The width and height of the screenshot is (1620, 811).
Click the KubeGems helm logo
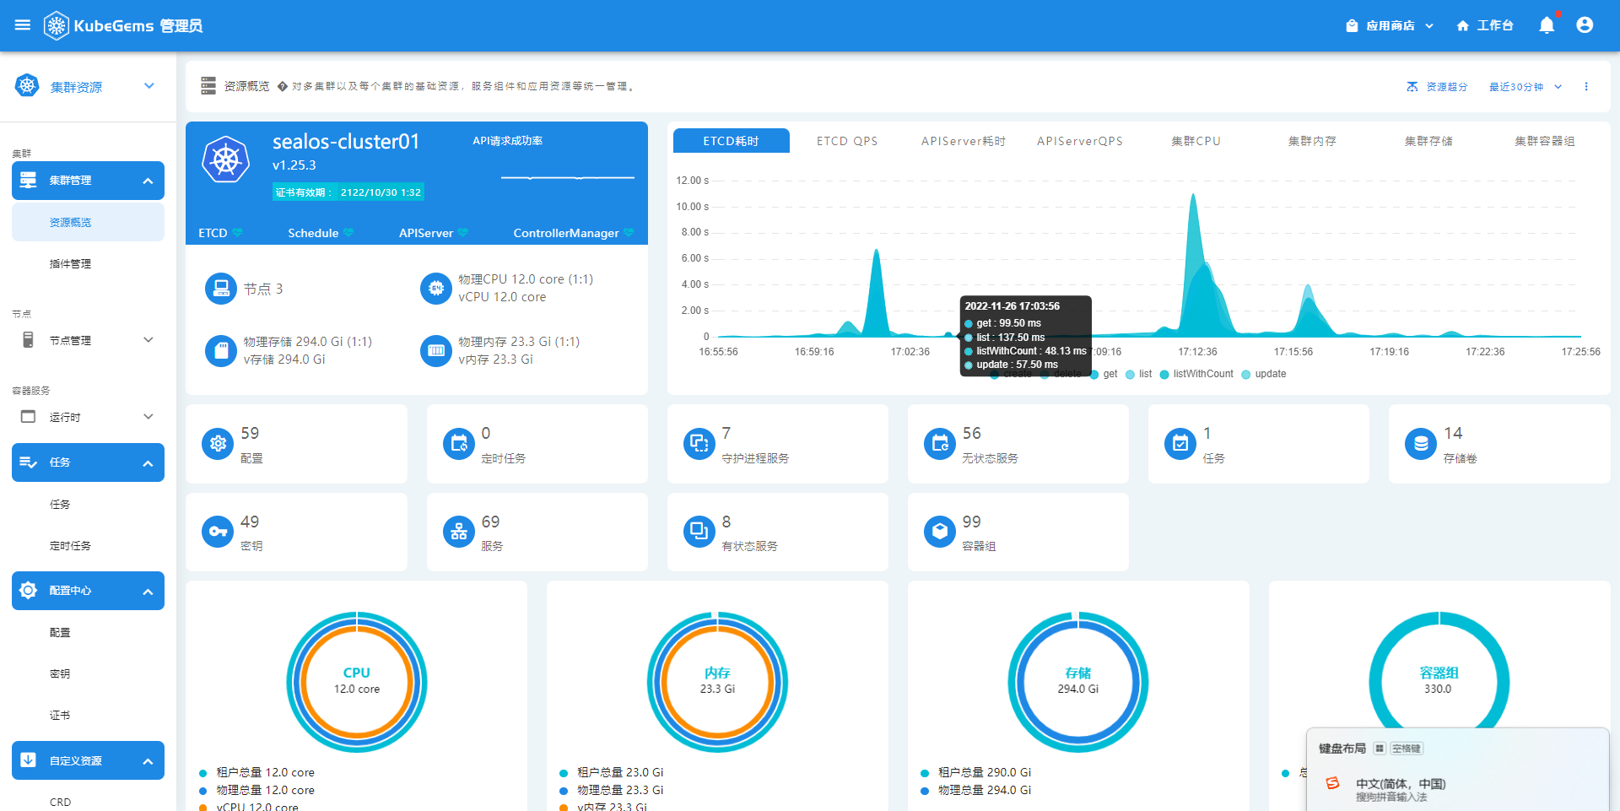[56, 25]
